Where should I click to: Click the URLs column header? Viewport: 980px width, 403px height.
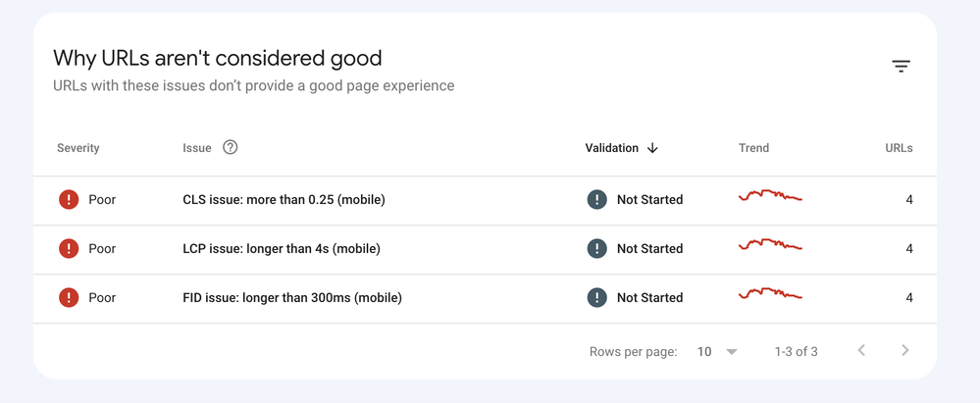point(899,148)
